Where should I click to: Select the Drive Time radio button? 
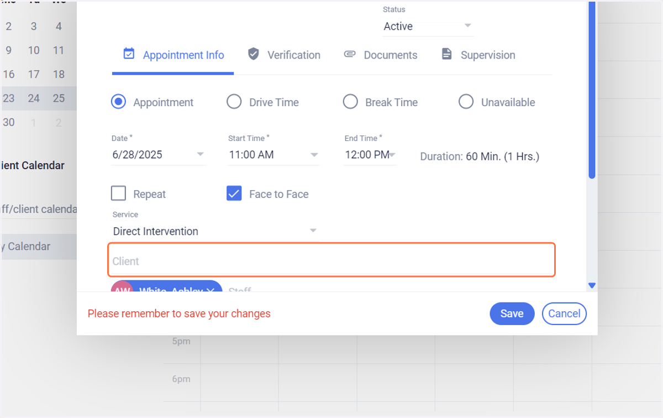click(x=234, y=102)
